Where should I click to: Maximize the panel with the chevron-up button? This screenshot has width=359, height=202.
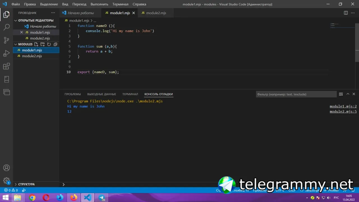(348, 94)
